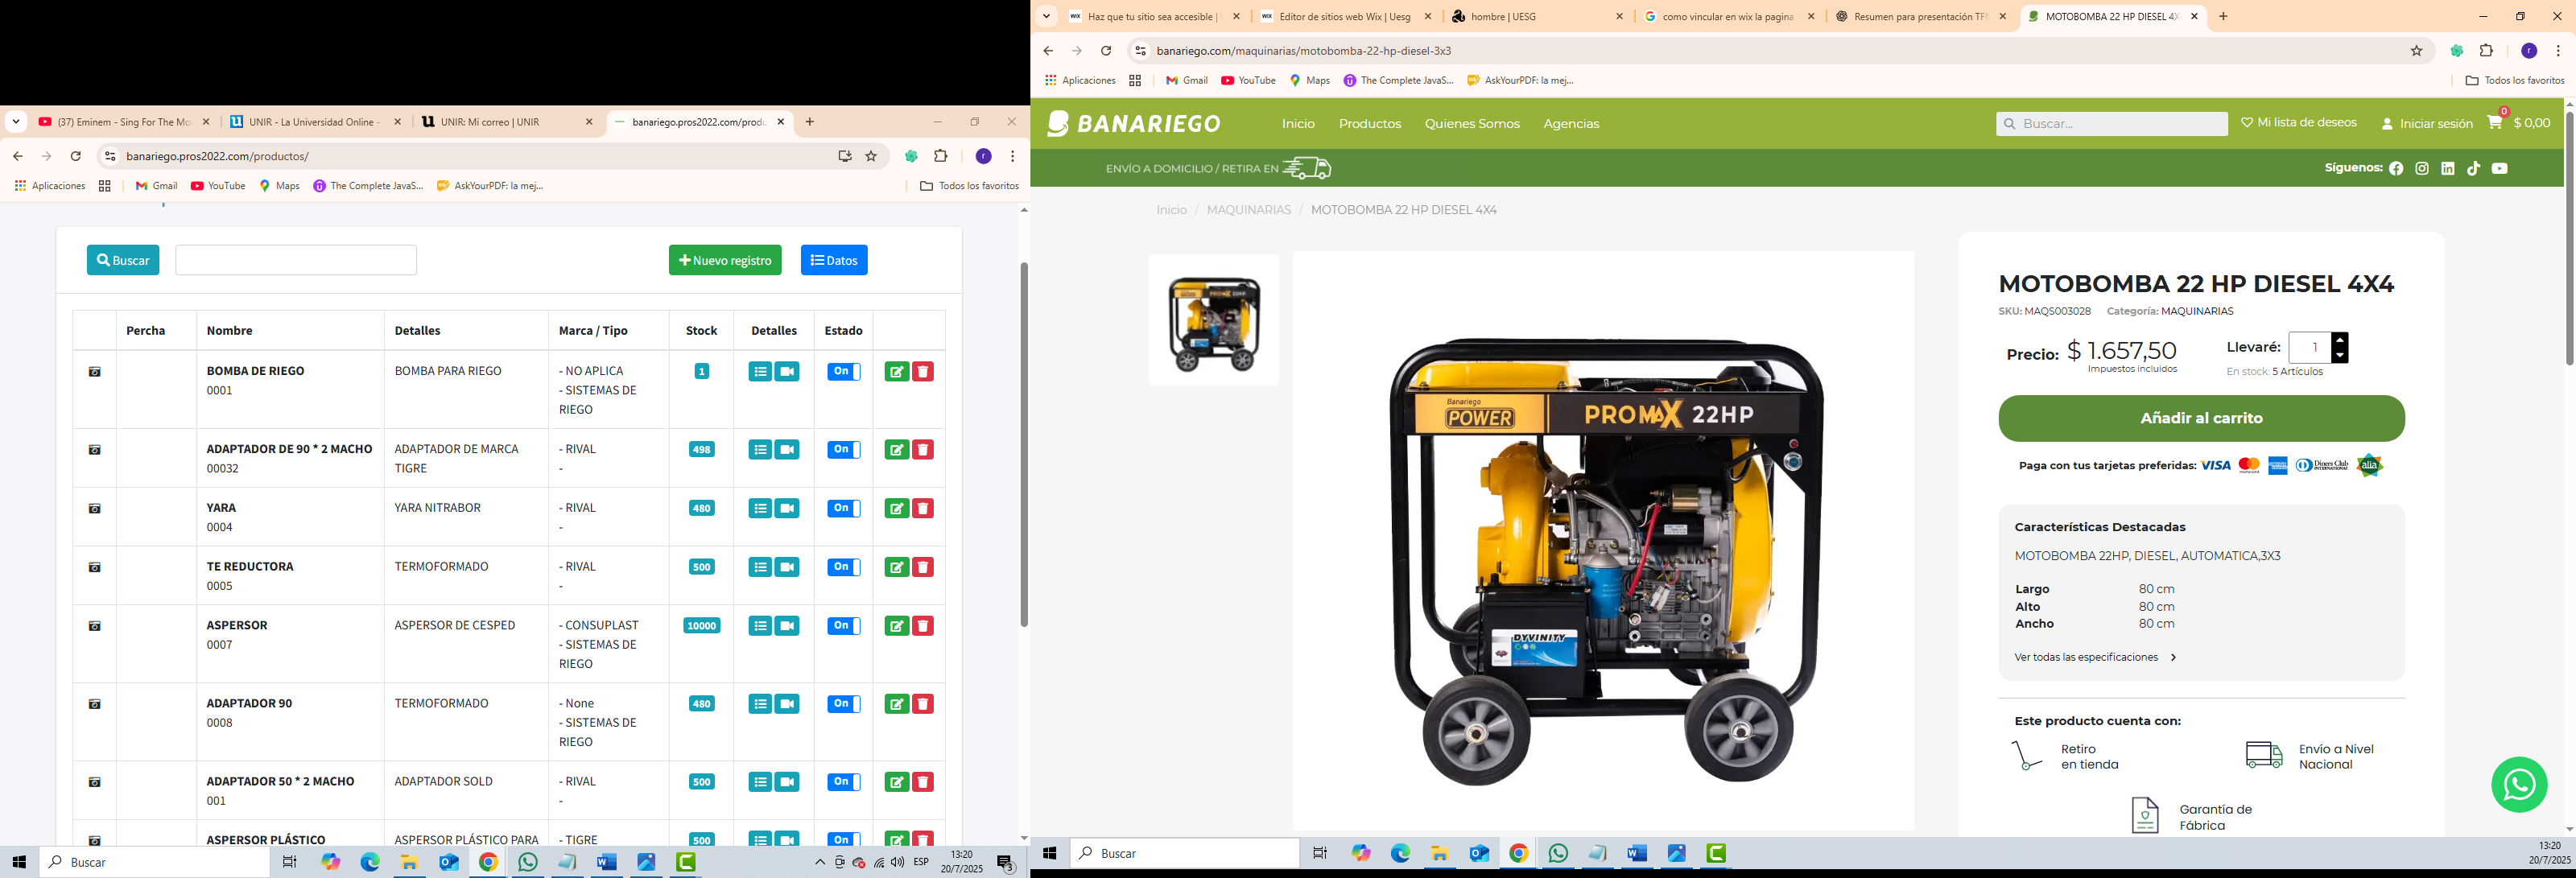Image resolution: width=2576 pixels, height=878 pixels.
Task: Open the Productos menu item
Action: (1369, 124)
